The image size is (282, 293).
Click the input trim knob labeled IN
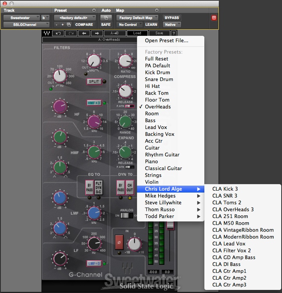pos(134,244)
